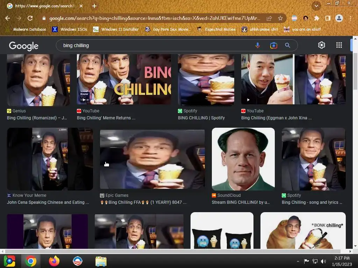Image resolution: width=358 pixels, height=268 pixels.
Task: Open the cold-face emoji pillows image
Action: [x=222, y=230]
